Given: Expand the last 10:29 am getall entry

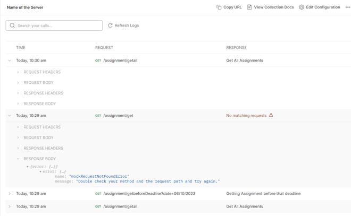Looking at the screenshot, I should 10,206.
